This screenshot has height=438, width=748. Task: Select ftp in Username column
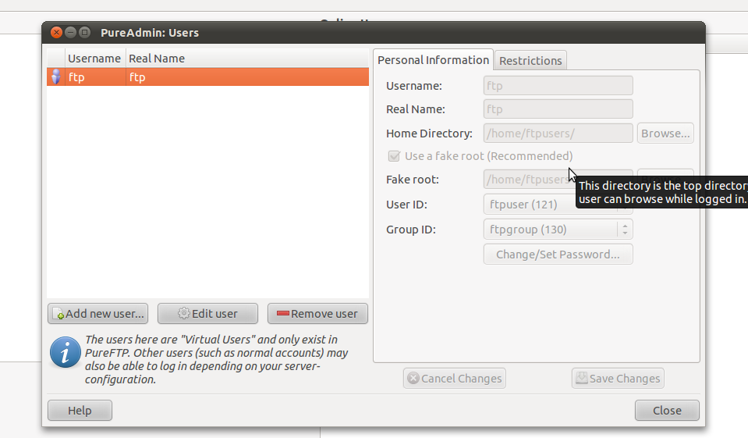point(76,77)
